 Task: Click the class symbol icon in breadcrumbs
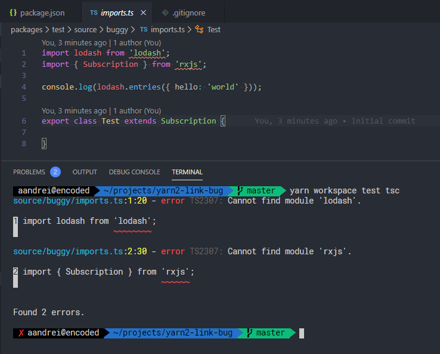pos(199,29)
